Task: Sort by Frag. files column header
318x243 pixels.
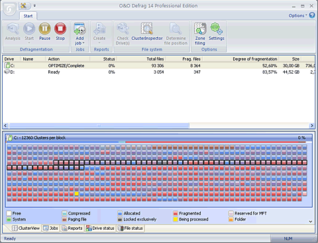Action: pyautogui.click(x=184, y=59)
